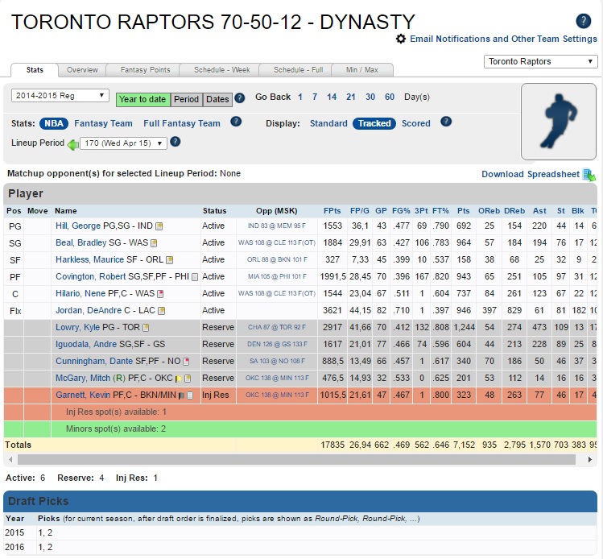603x559 pixels.
Task: Click CHA 87 @ TOR 92 F matchup
Action: click(x=276, y=327)
